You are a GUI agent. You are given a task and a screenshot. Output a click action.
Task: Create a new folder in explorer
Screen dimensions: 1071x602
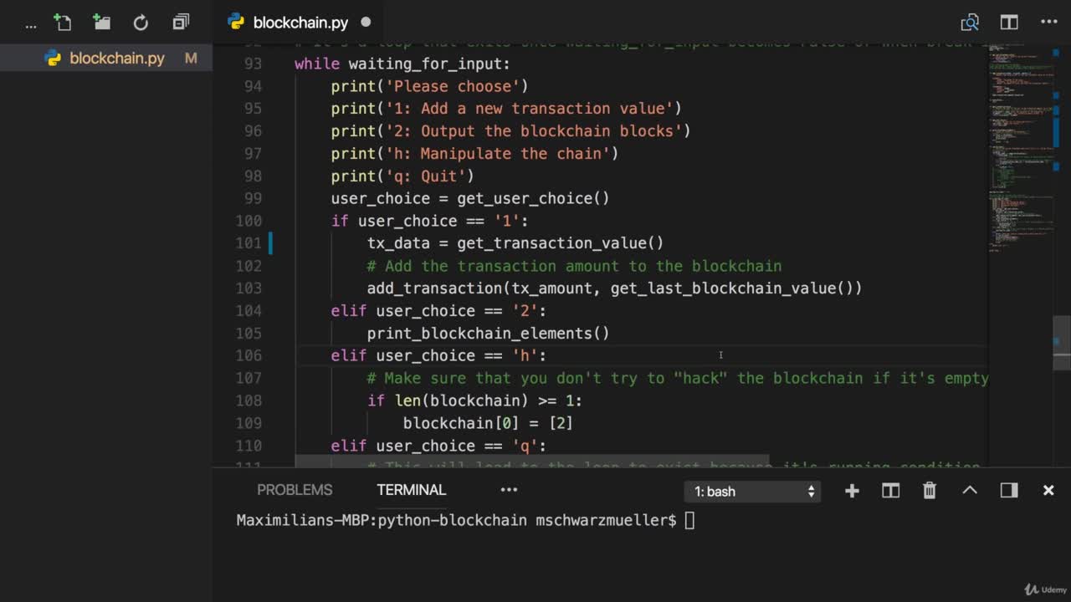(x=101, y=23)
